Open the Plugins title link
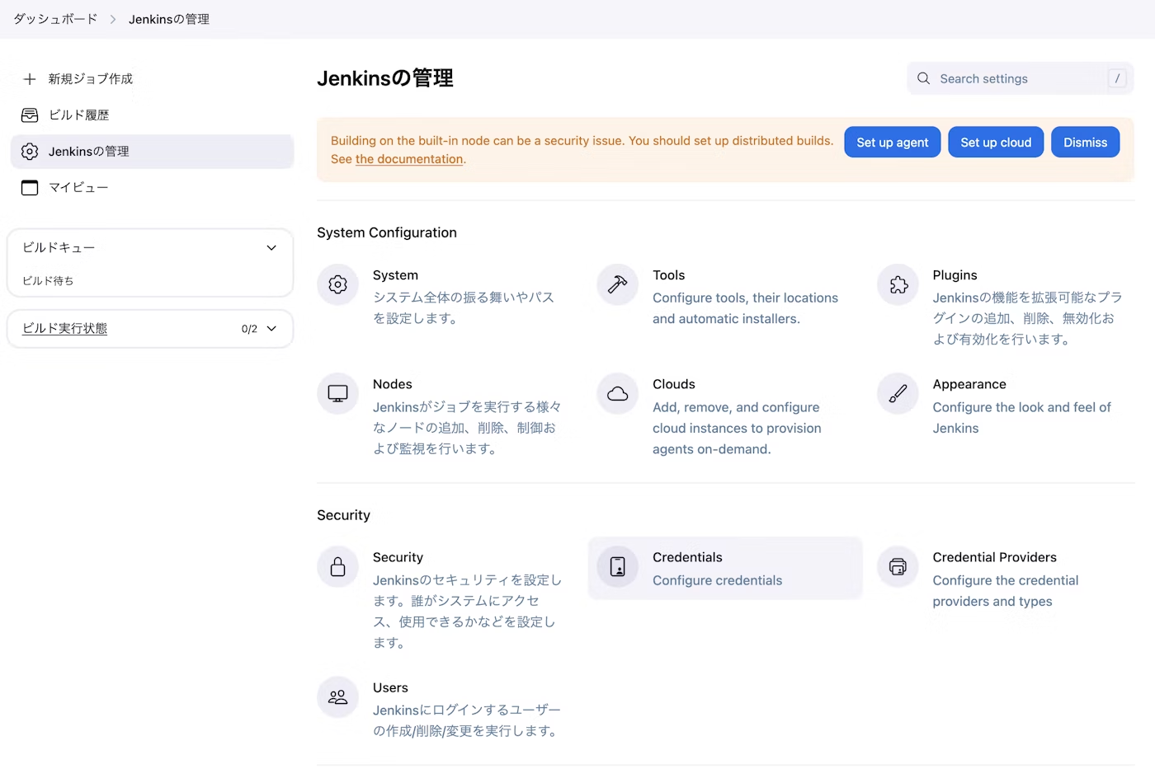Viewport: 1155px width, 769px height. pos(955,275)
